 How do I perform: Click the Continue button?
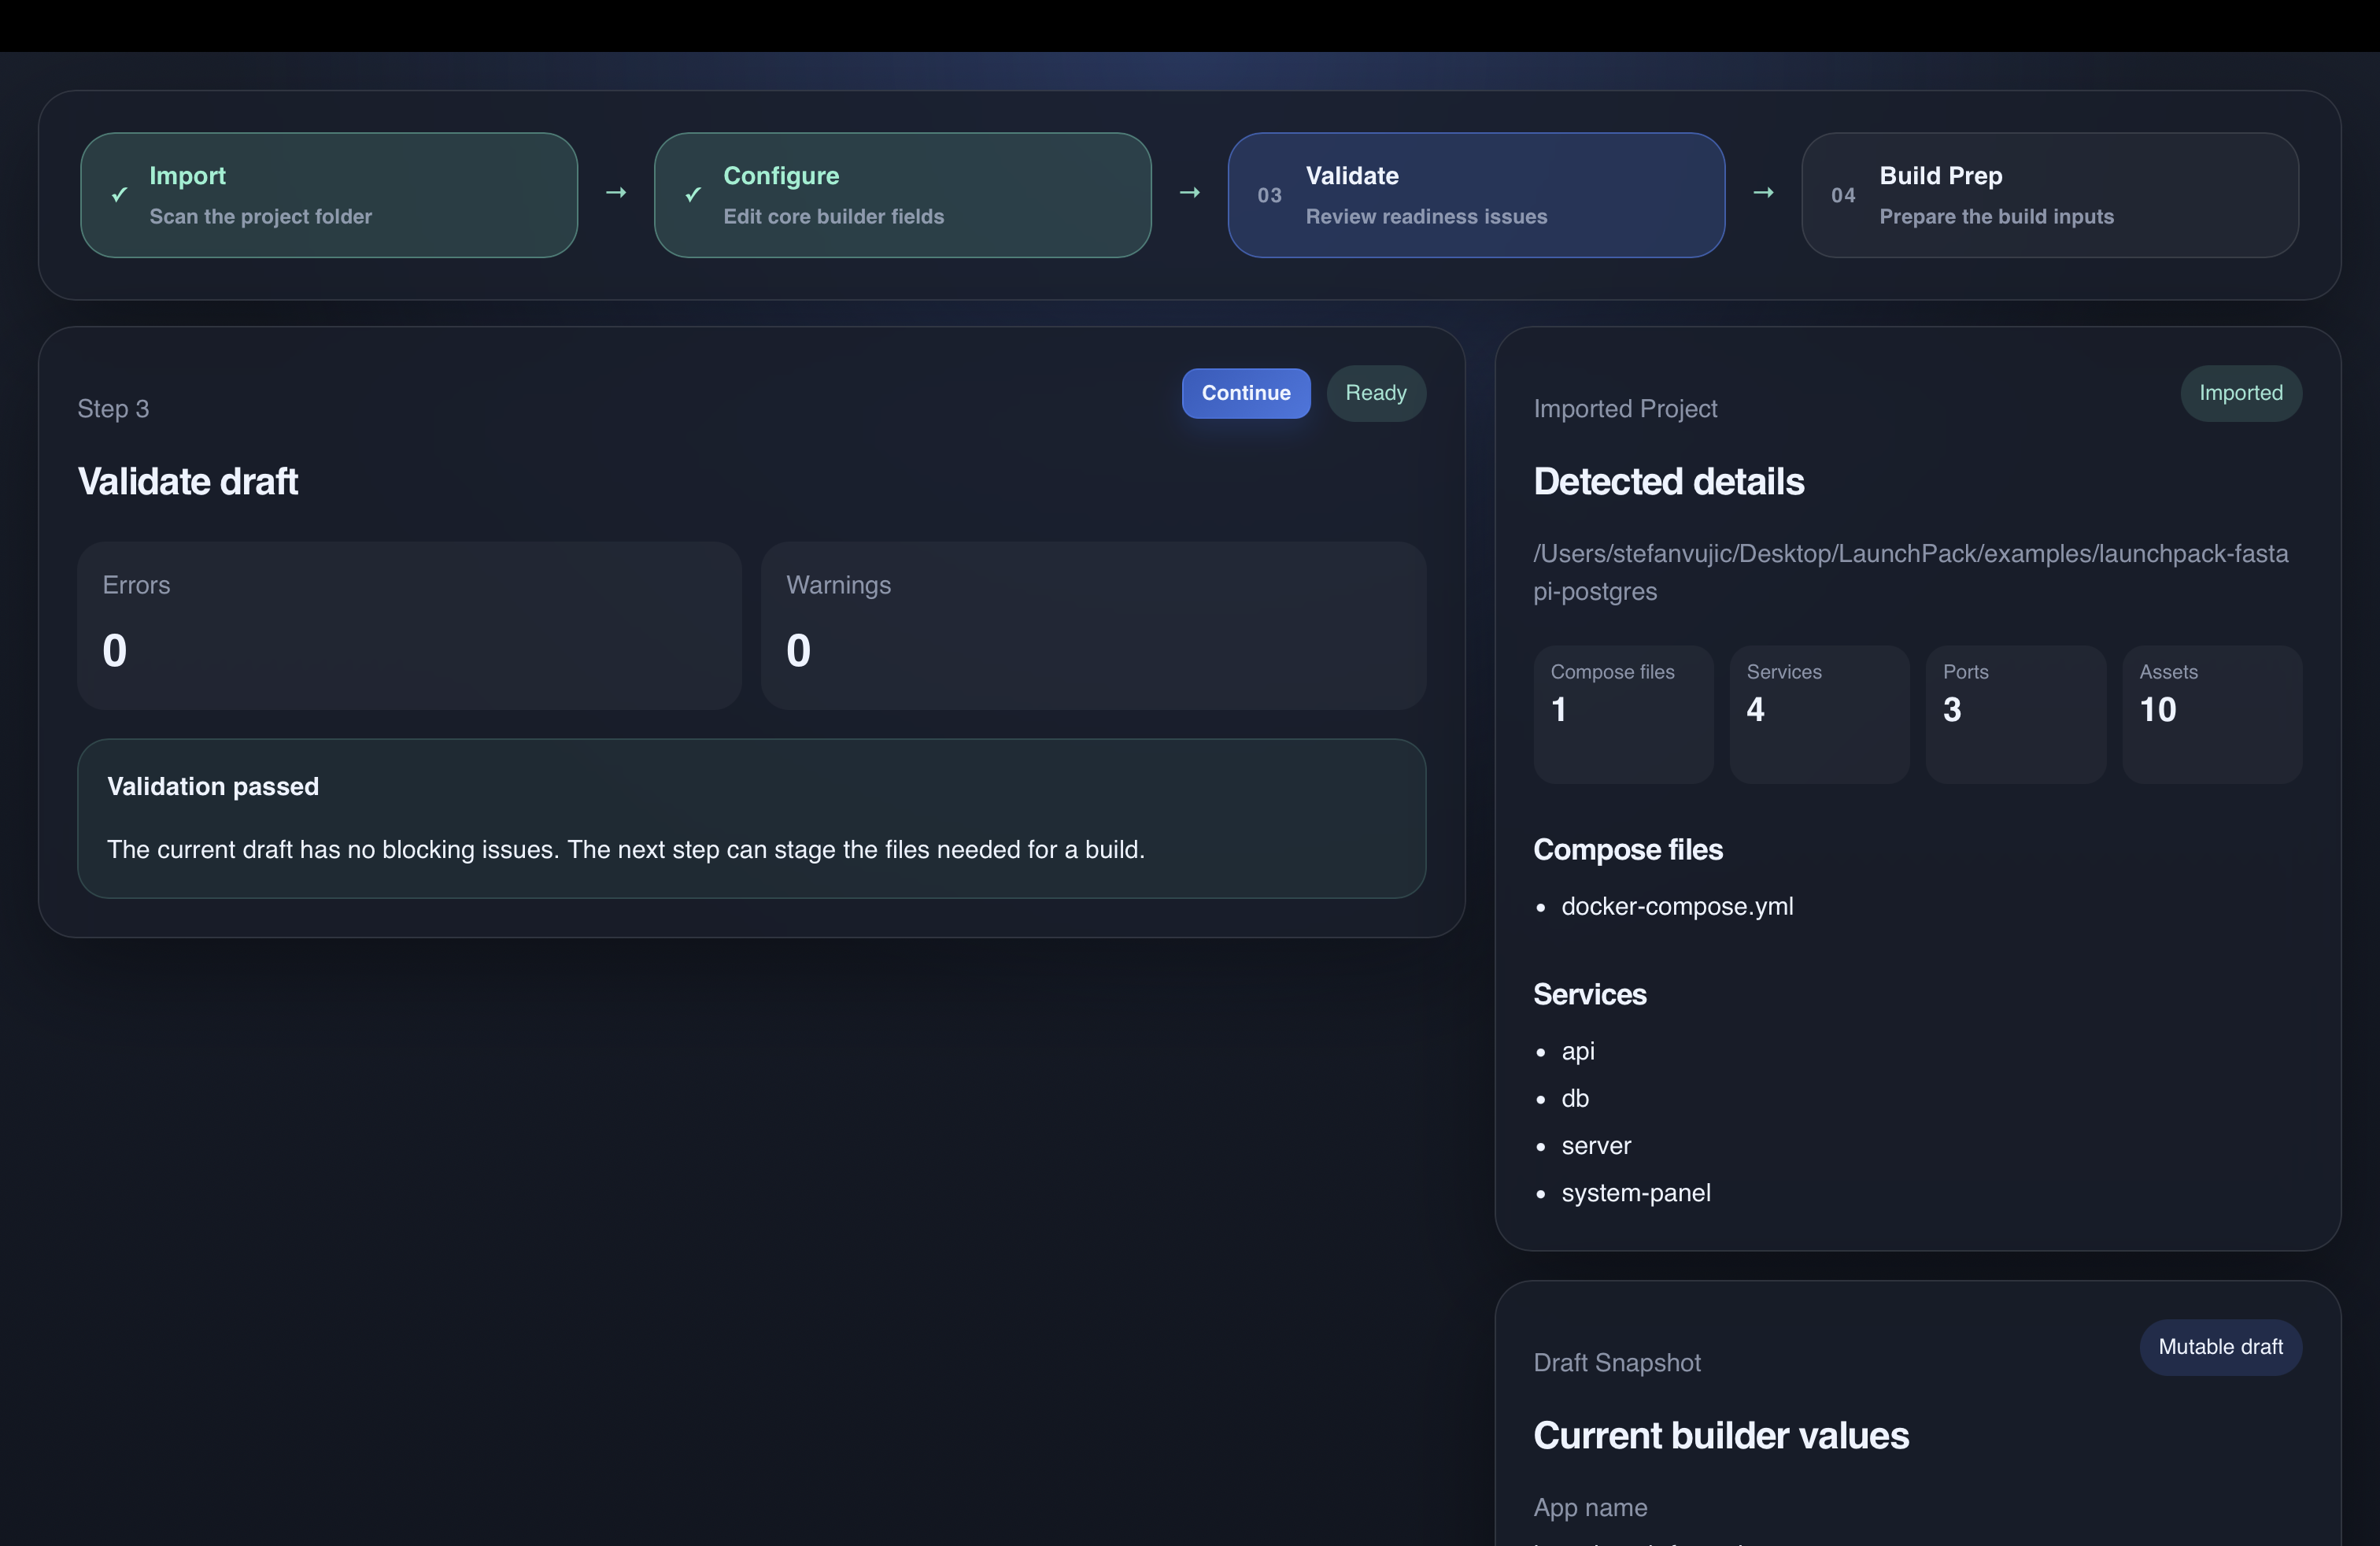pos(1245,393)
